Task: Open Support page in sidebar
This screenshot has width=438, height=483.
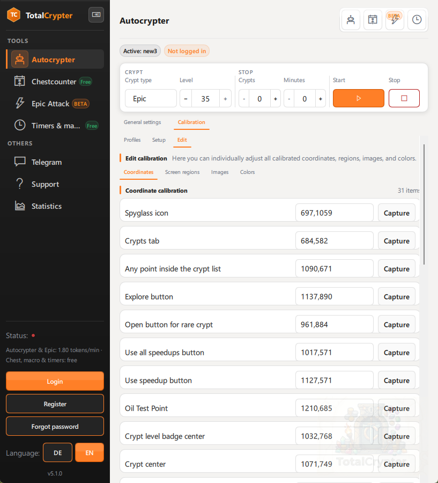Action: click(55, 184)
